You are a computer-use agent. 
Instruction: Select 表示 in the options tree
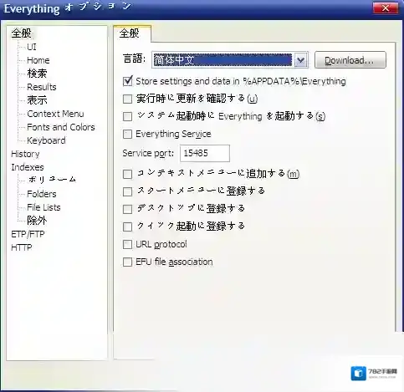(37, 100)
